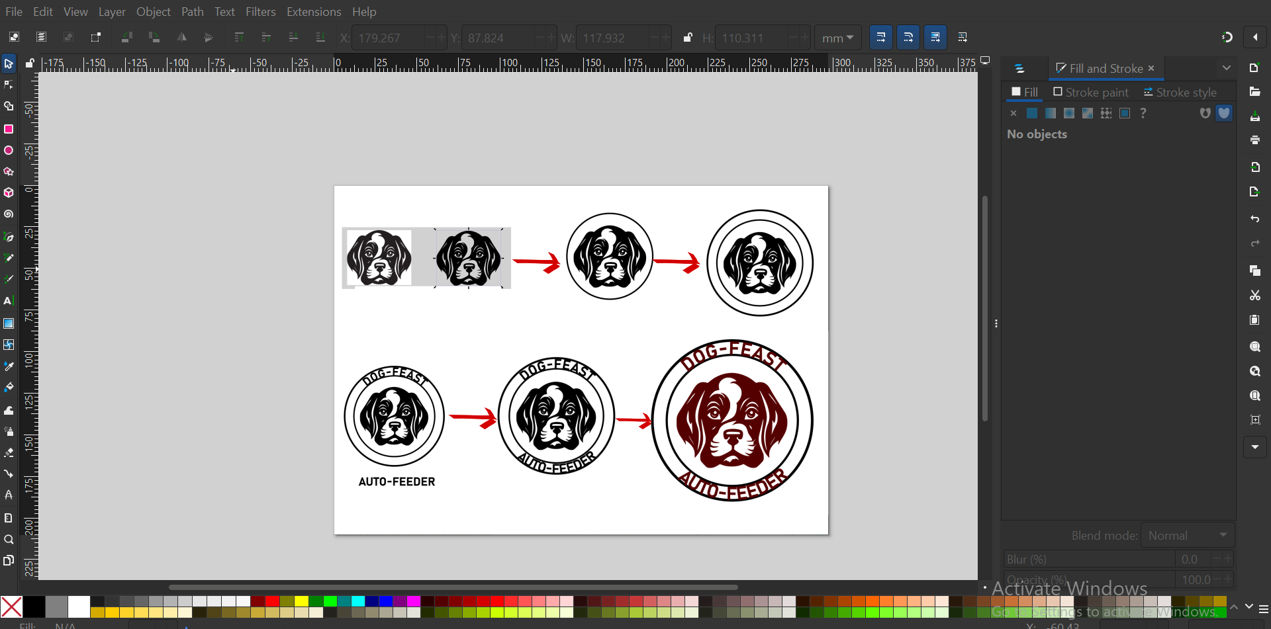
Task: Open the palette hamburger menu
Action: pos(1264,608)
